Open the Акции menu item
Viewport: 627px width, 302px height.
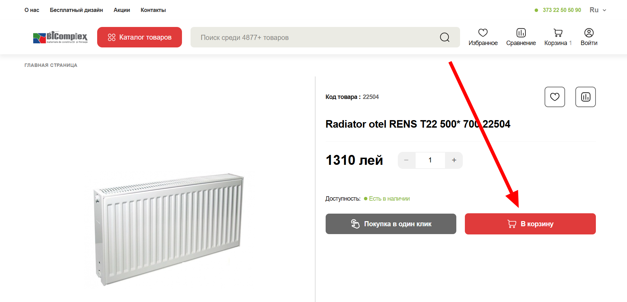coord(122,10)
